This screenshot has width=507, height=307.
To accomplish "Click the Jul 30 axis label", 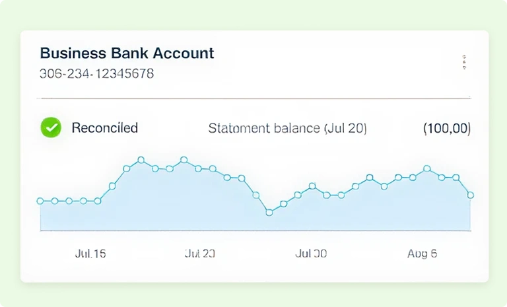I will [x=311, y=254].
